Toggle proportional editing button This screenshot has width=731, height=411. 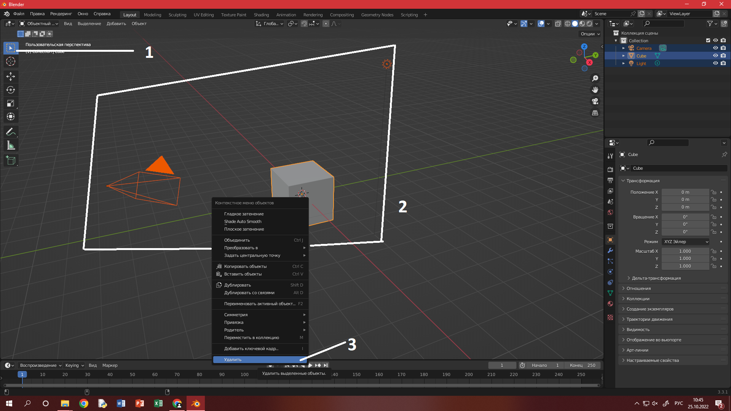326,24
